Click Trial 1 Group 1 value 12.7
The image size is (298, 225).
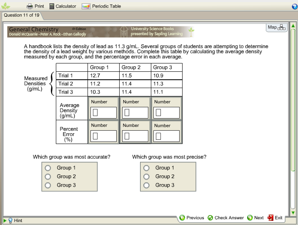pos(95,76)
